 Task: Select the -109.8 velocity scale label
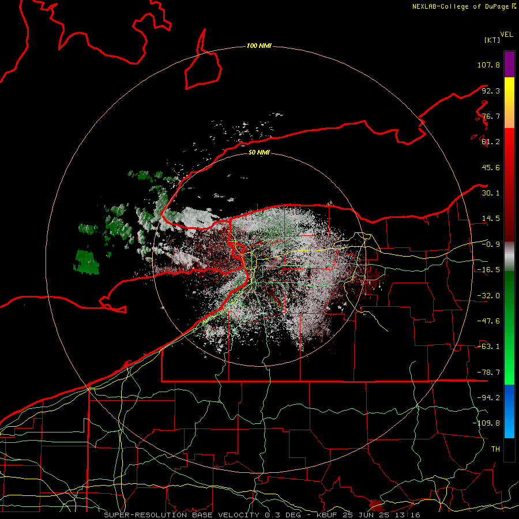click(487, 423)
